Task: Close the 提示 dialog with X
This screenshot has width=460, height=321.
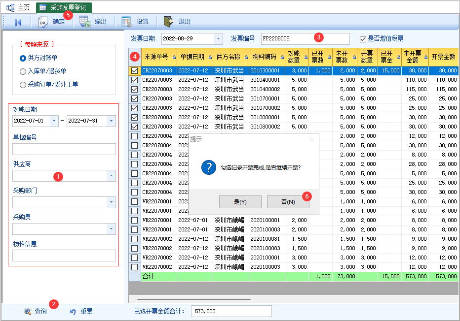Action: click(311, 140)
